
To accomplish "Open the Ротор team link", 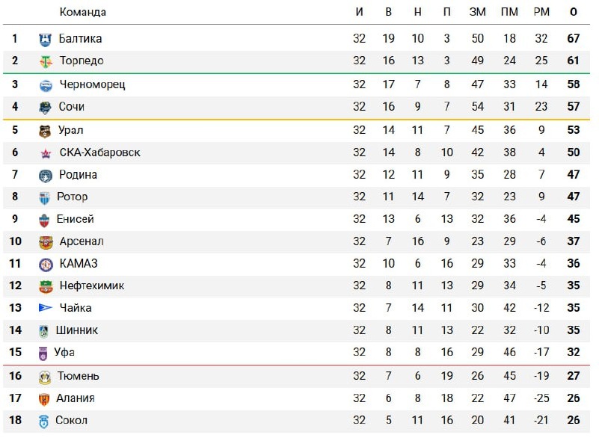I will click(73, 197).
